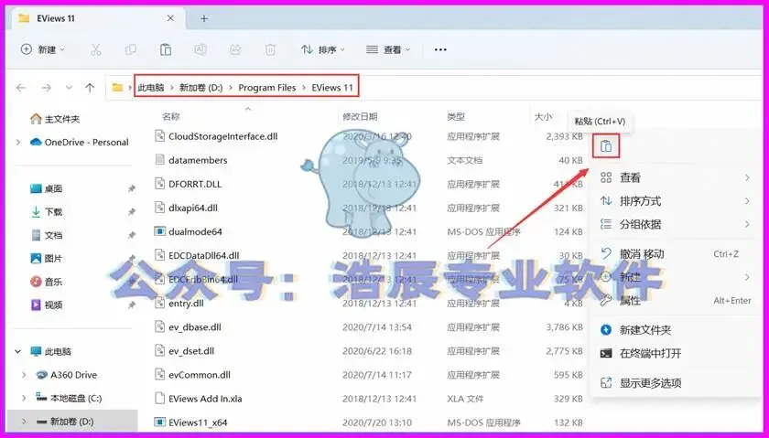
Task: Select 本地磁盘 (C:) in the sidebar
Action: click(x=70, y=398)
